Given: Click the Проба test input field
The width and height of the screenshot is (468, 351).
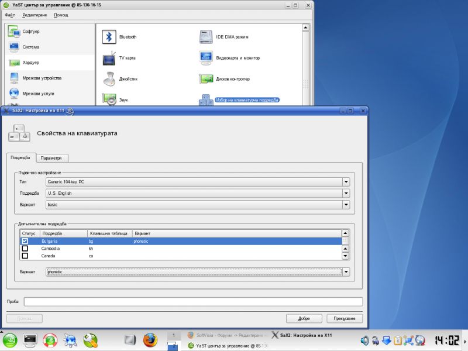Looking at the screenshot, I should [193, 302].
